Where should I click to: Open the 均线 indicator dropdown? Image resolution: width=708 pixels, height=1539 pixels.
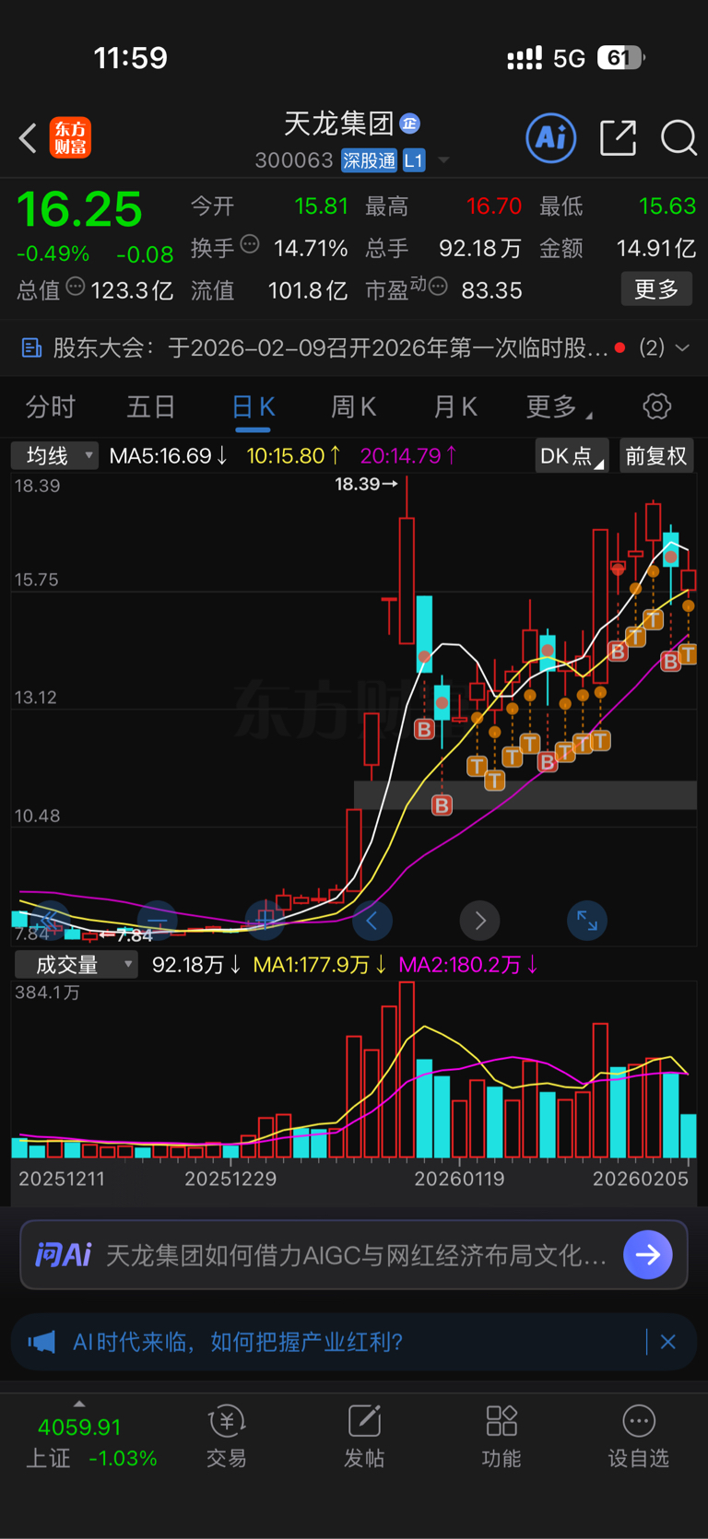point(54,455)
